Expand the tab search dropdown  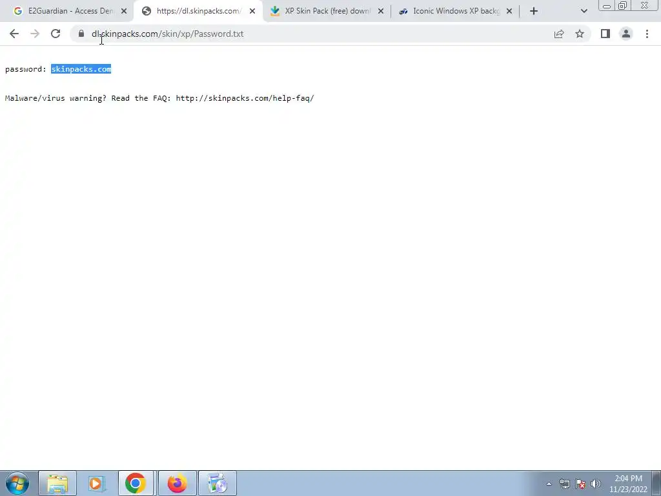click(584, 11)
